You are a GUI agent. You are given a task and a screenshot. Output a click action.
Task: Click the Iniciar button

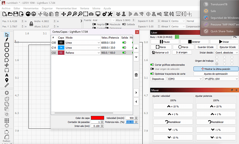click(224, 42)
